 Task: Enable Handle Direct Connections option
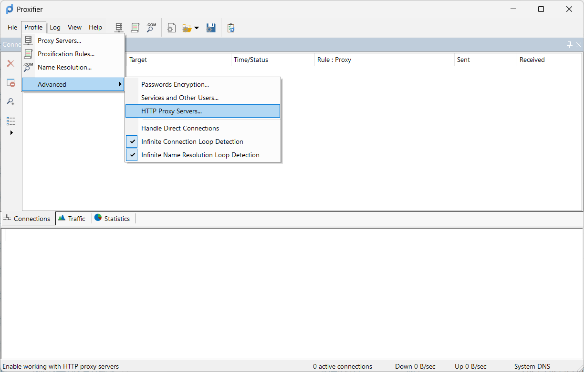coord(180,128)
